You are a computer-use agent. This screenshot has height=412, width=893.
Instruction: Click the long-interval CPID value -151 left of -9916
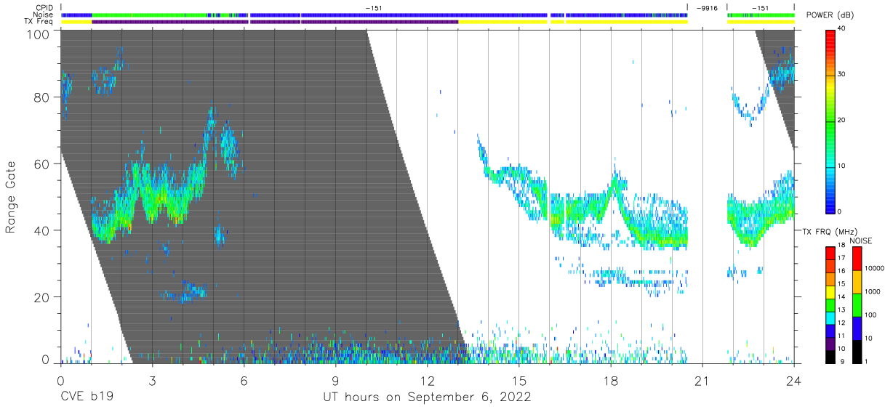374,8
